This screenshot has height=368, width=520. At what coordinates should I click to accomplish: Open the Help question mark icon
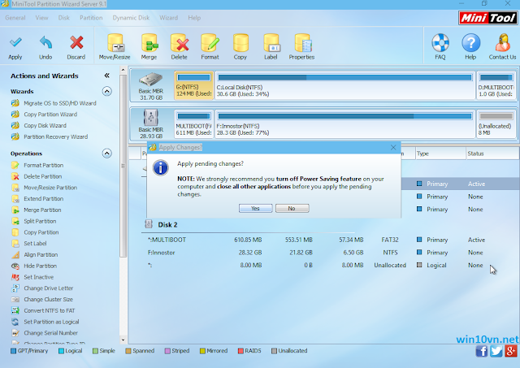(470, 43)
